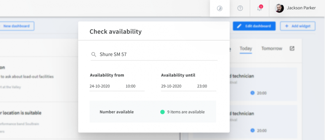Open the help question mark icon
Screen dimensions: 325x140
pos(240,8)
